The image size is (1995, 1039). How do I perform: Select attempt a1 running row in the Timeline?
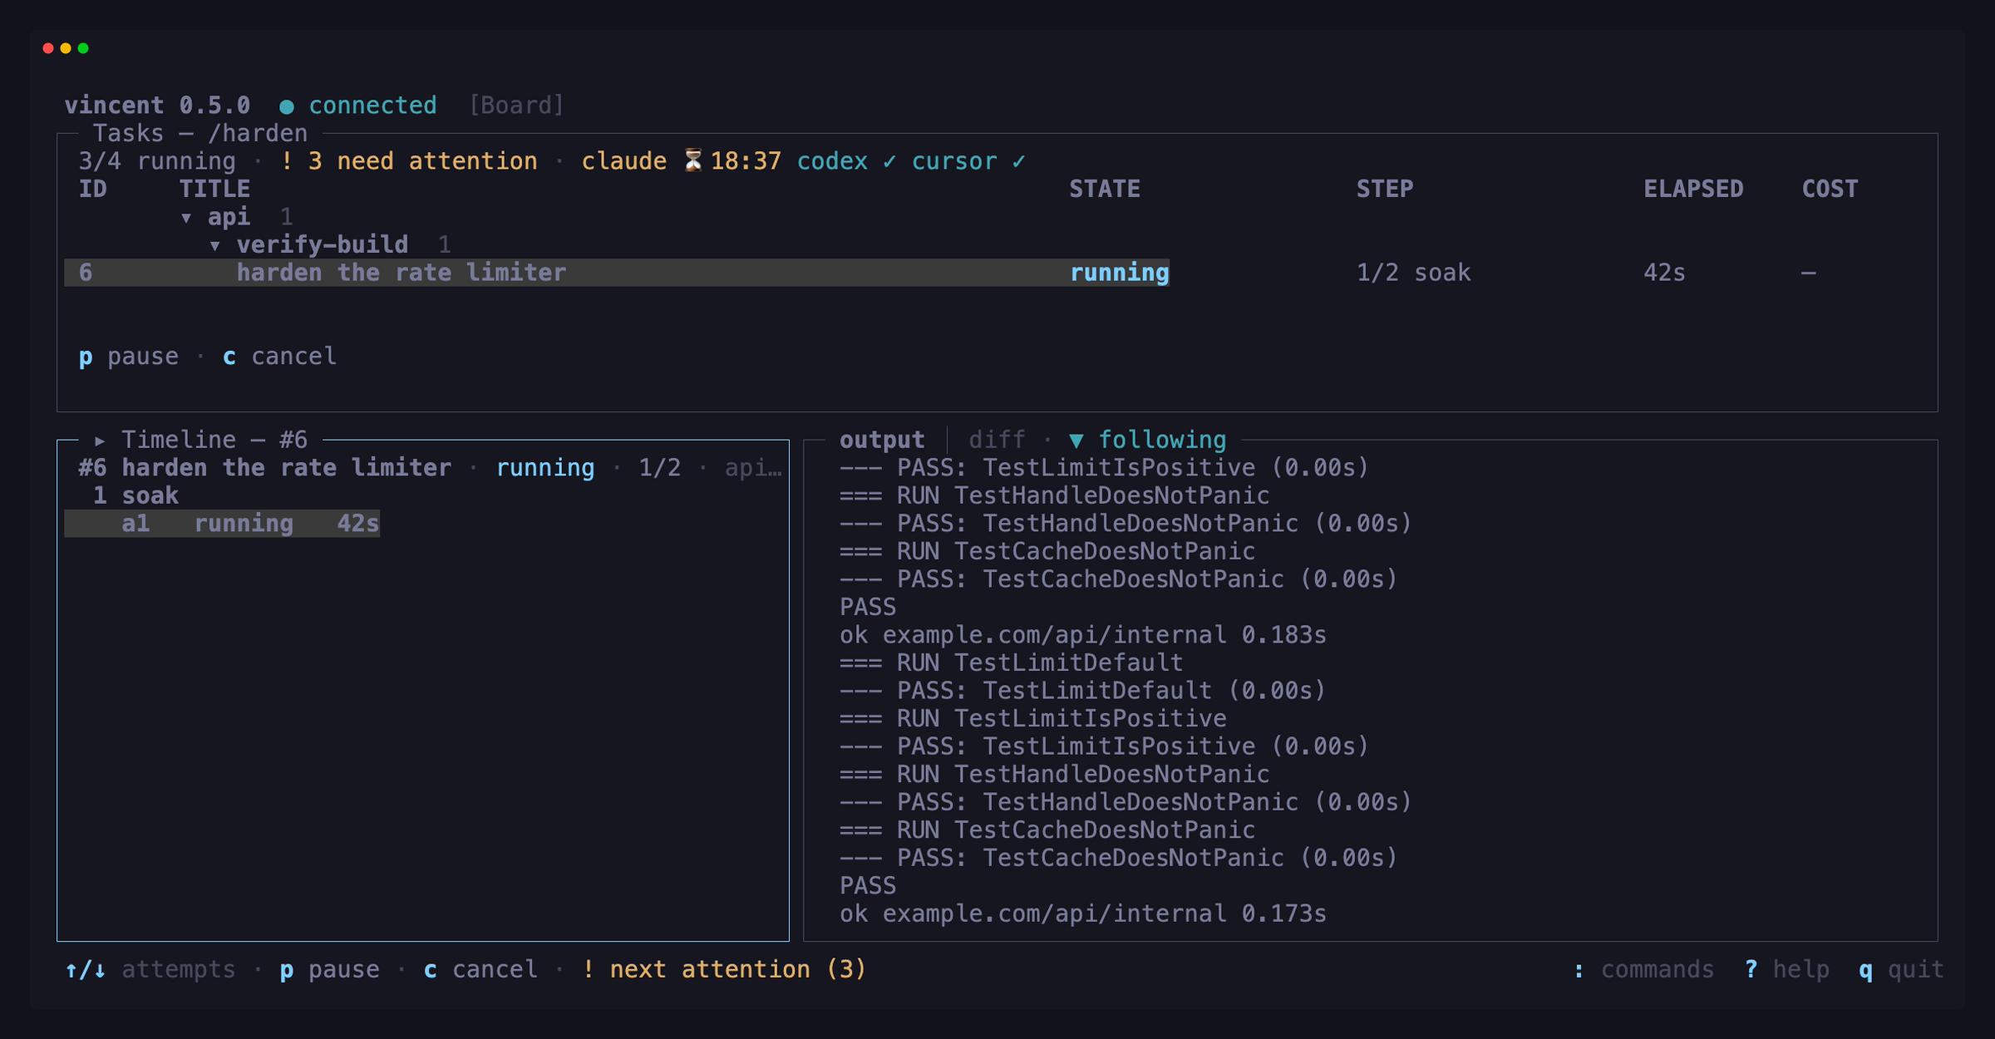(x=222, y=524)
